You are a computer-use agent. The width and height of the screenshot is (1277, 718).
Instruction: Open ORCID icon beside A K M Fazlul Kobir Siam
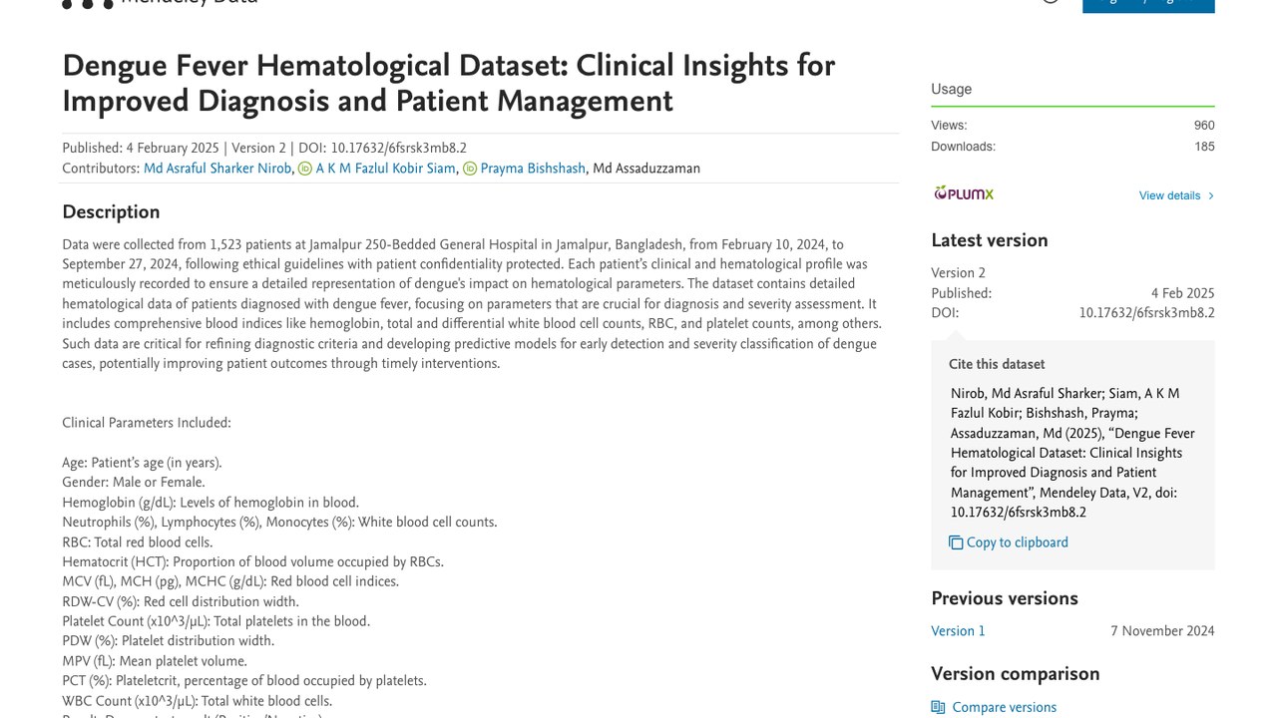pyautogui.click(x=305, y=169)
